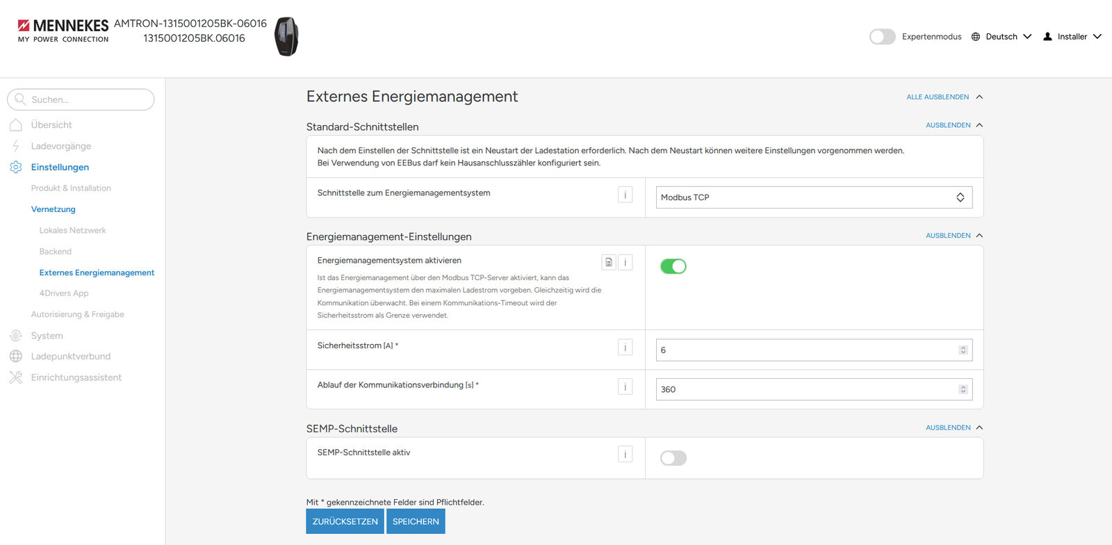This screenshot has width=1112, height=545.
Task: Open Einstellungen in sidebar
Action: (x=60, y=167)
